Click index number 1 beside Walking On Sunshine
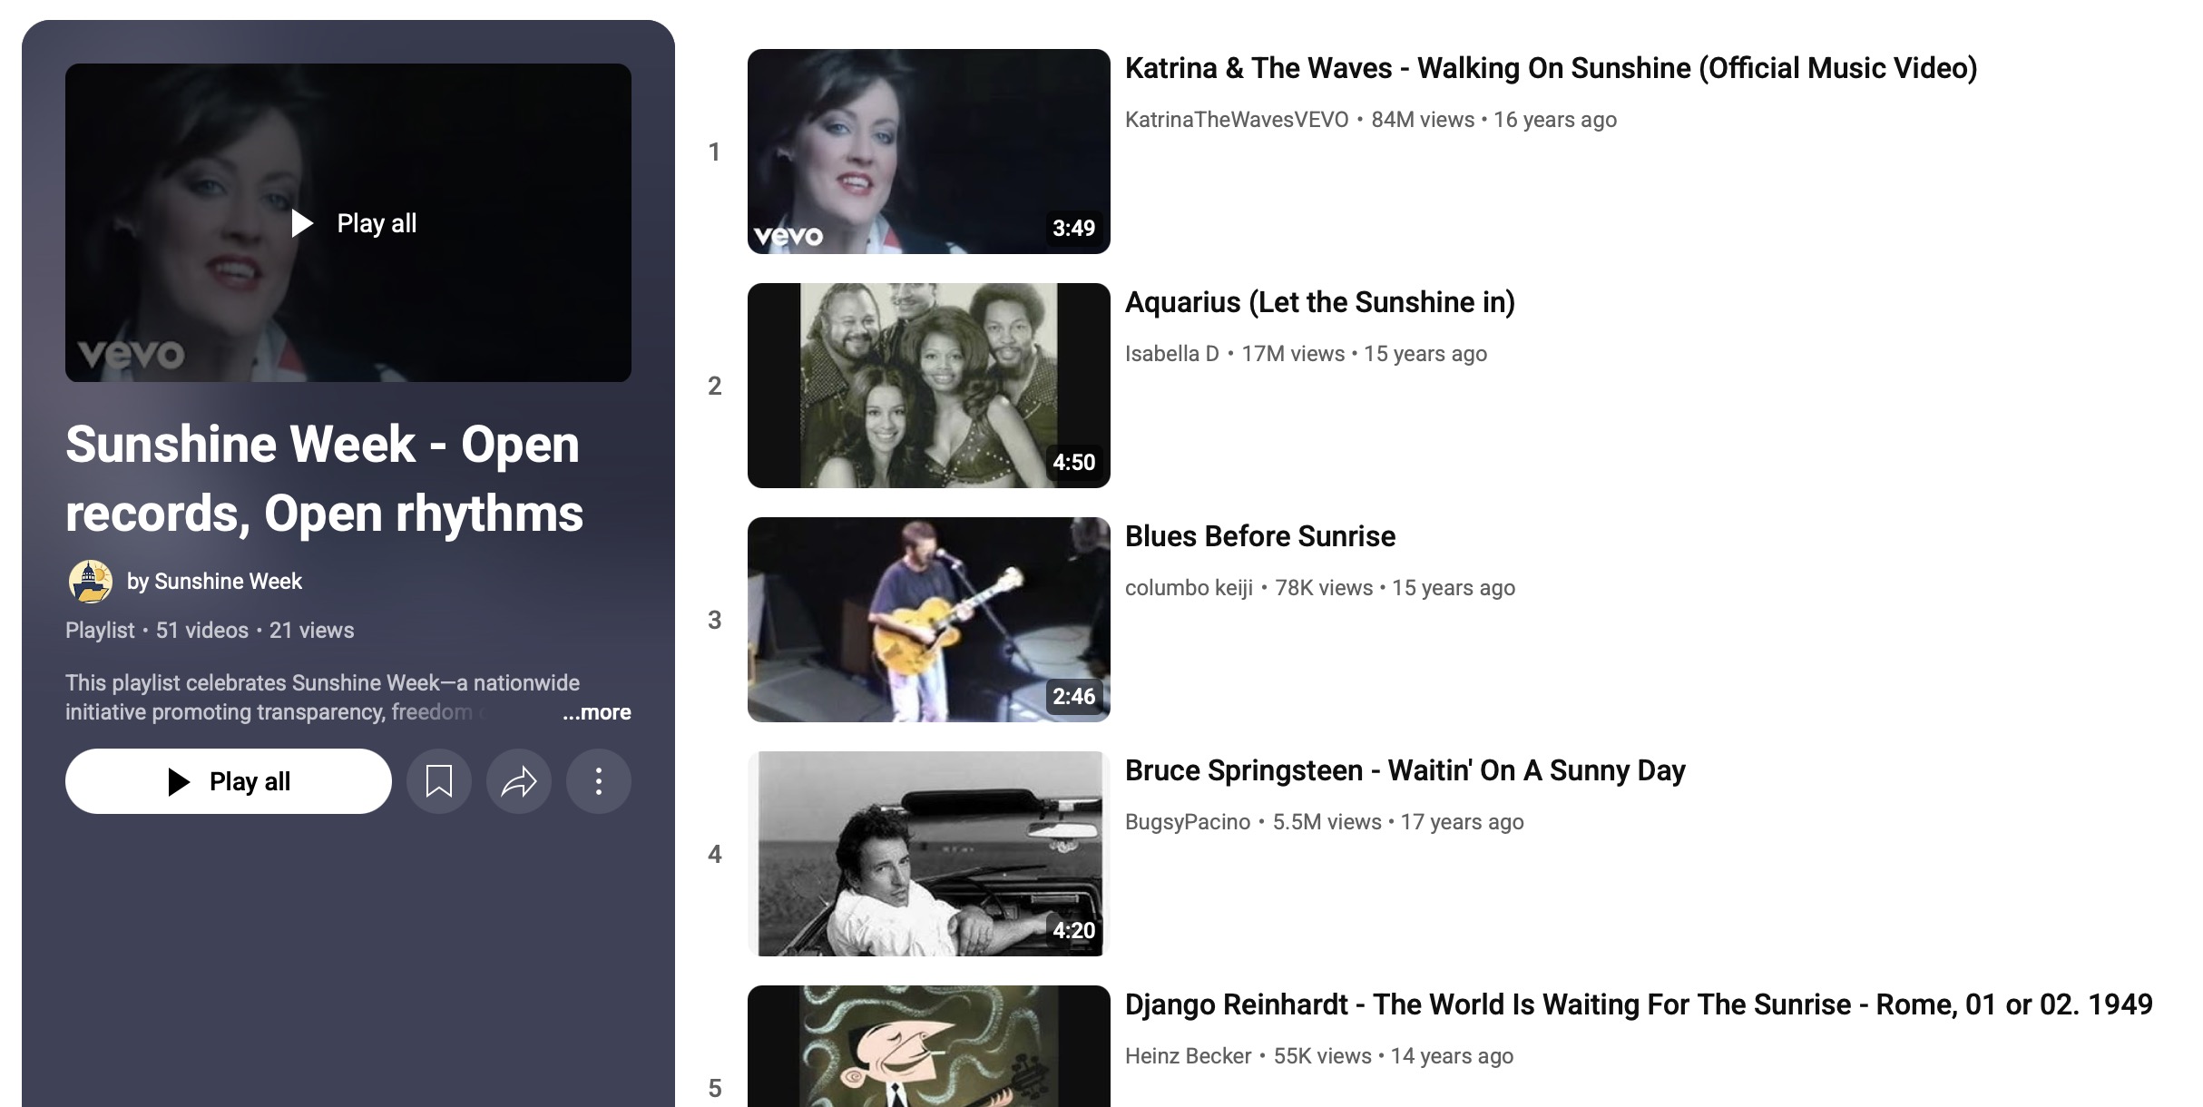 pos(714,152)
